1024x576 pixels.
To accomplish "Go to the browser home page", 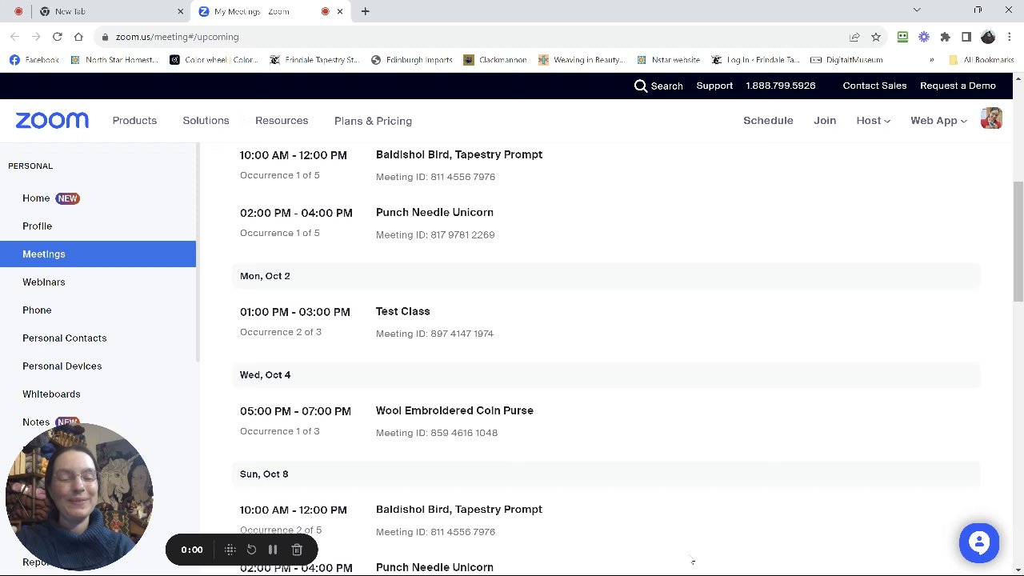I will [x=78, y=37].
